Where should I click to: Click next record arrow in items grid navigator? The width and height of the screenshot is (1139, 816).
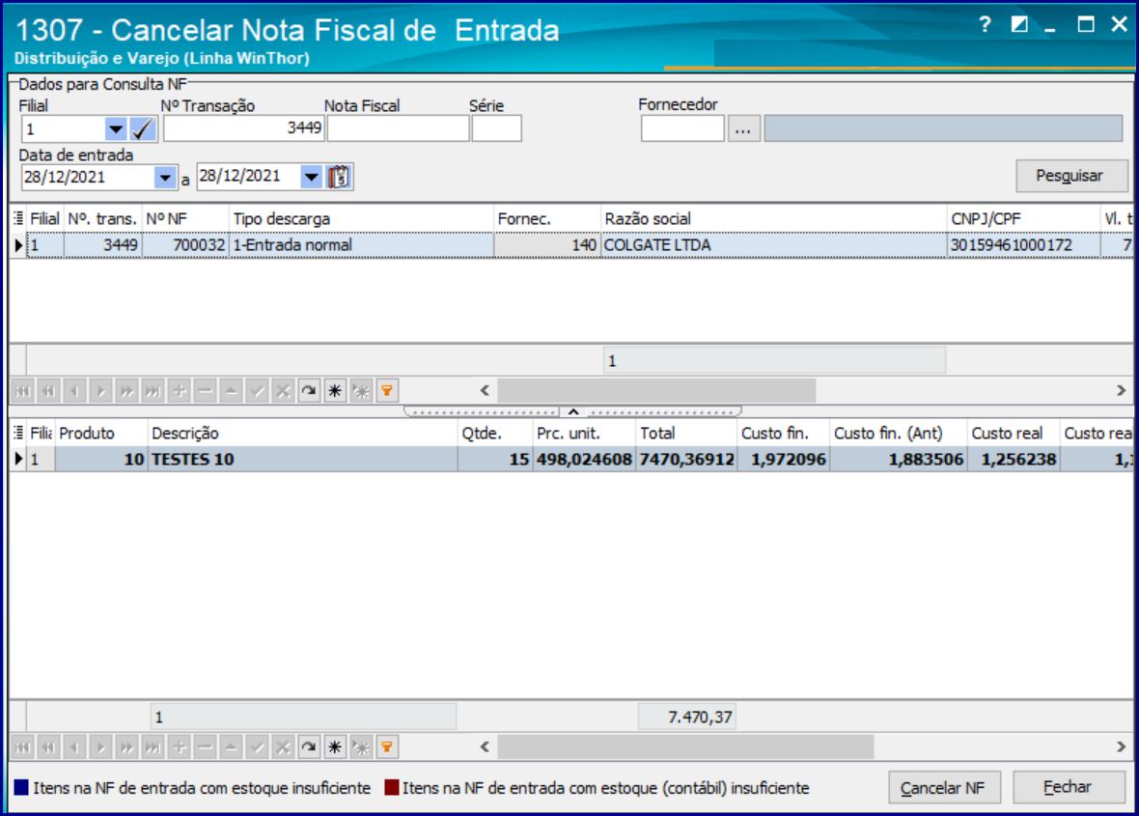(101, 747)
